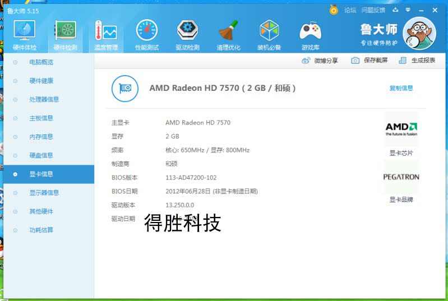
Task: Click the bullet icon beside 硬件健康
Action: coord(15,81)
